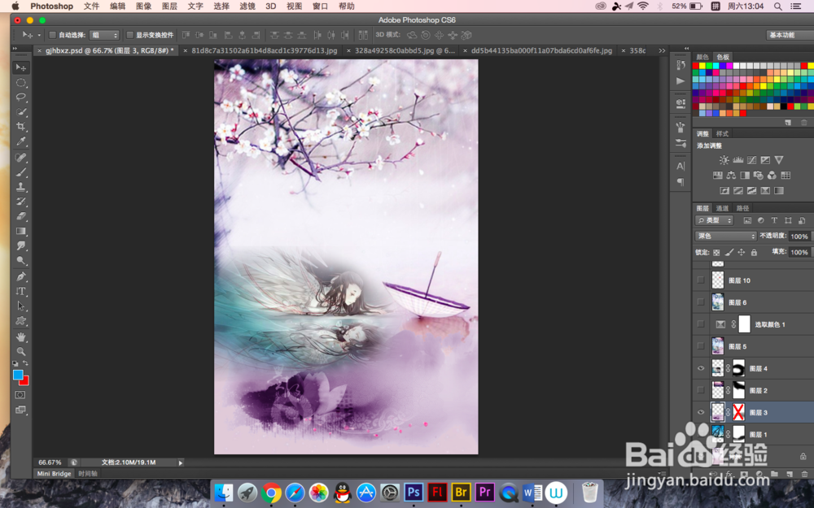Open 图像 menu
Viewport: 814px width, 508px height.
tap(143, 7)
